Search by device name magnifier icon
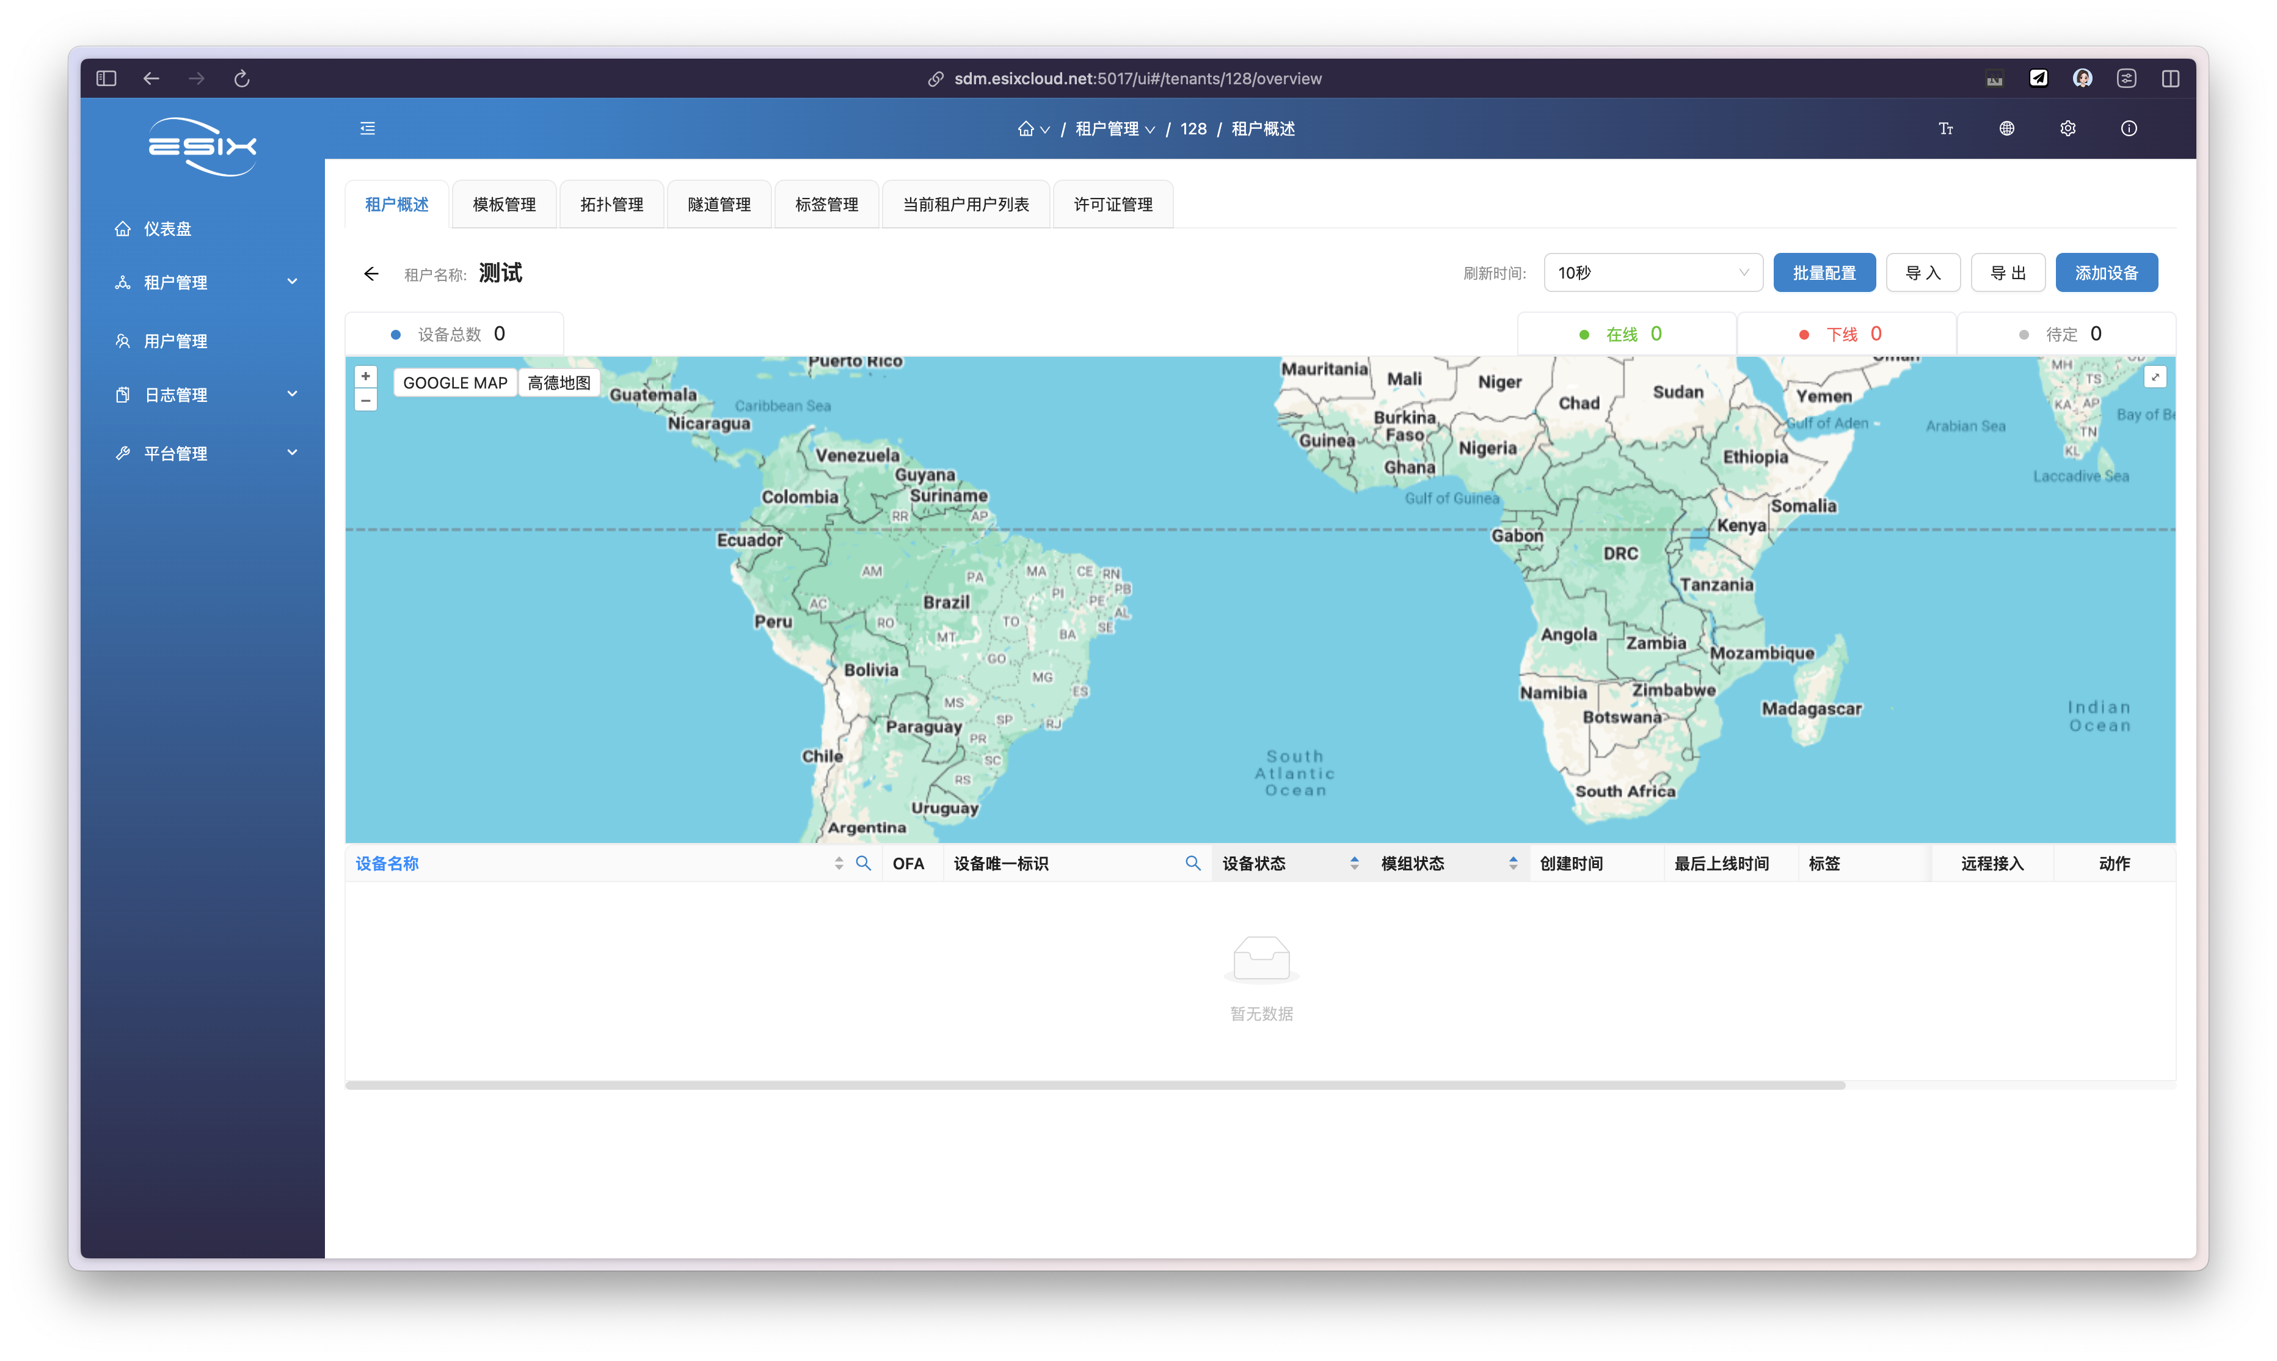The height and width of the screenshot is (1361, 2277). click(x=863, y=863)
